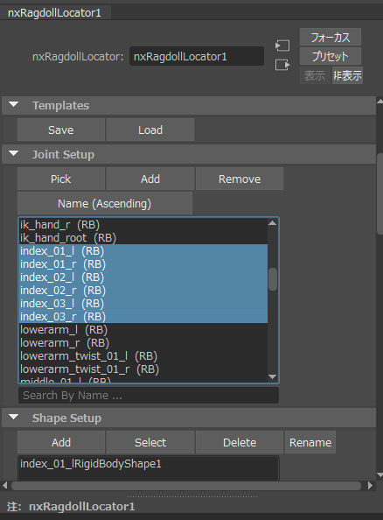This screenshot has height=520, width=383.
Task: Select index_03_l (RB) joint
Action: click(x=143, y=304)
